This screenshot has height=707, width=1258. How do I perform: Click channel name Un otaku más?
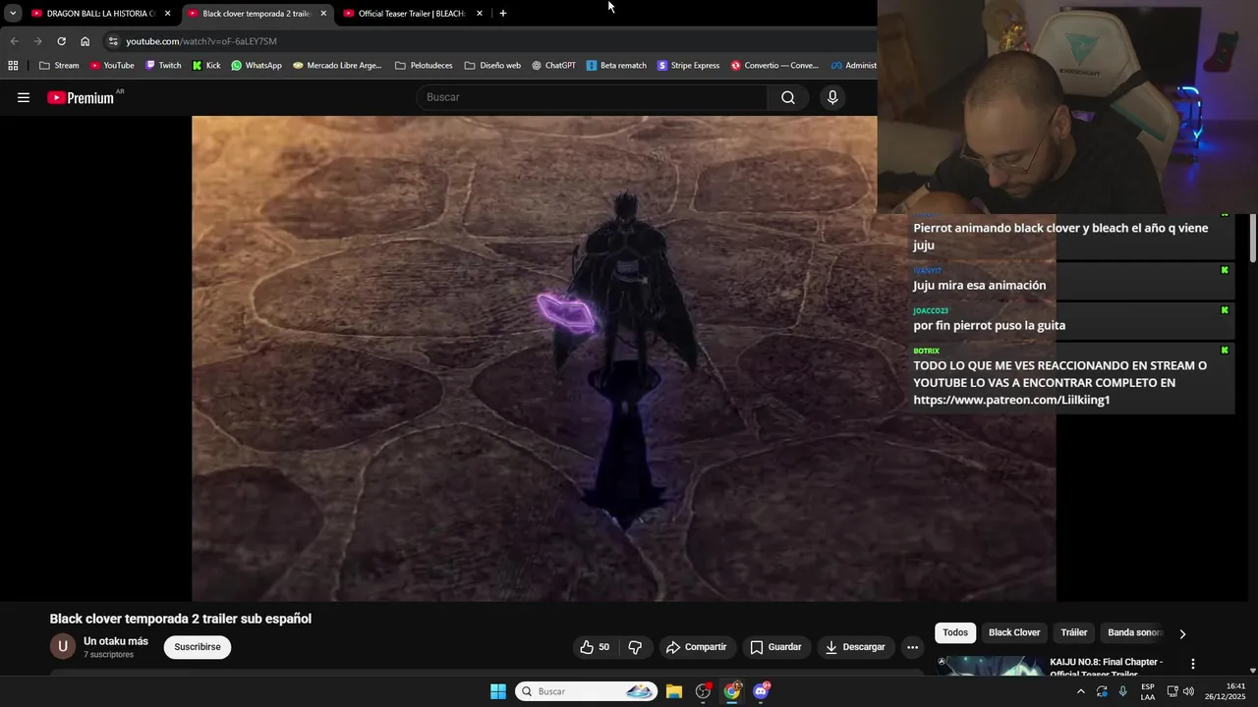[x=116, y=641]
